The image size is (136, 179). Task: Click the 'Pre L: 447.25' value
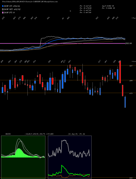click(x=85, y=10)
